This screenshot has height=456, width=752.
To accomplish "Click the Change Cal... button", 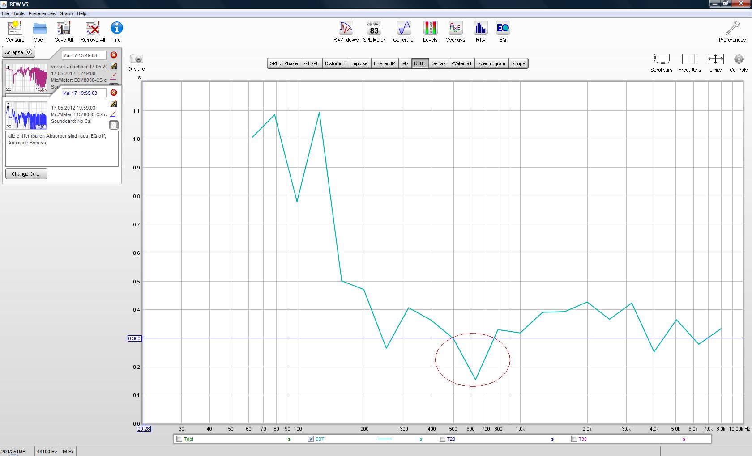I will tap(26, 174).
